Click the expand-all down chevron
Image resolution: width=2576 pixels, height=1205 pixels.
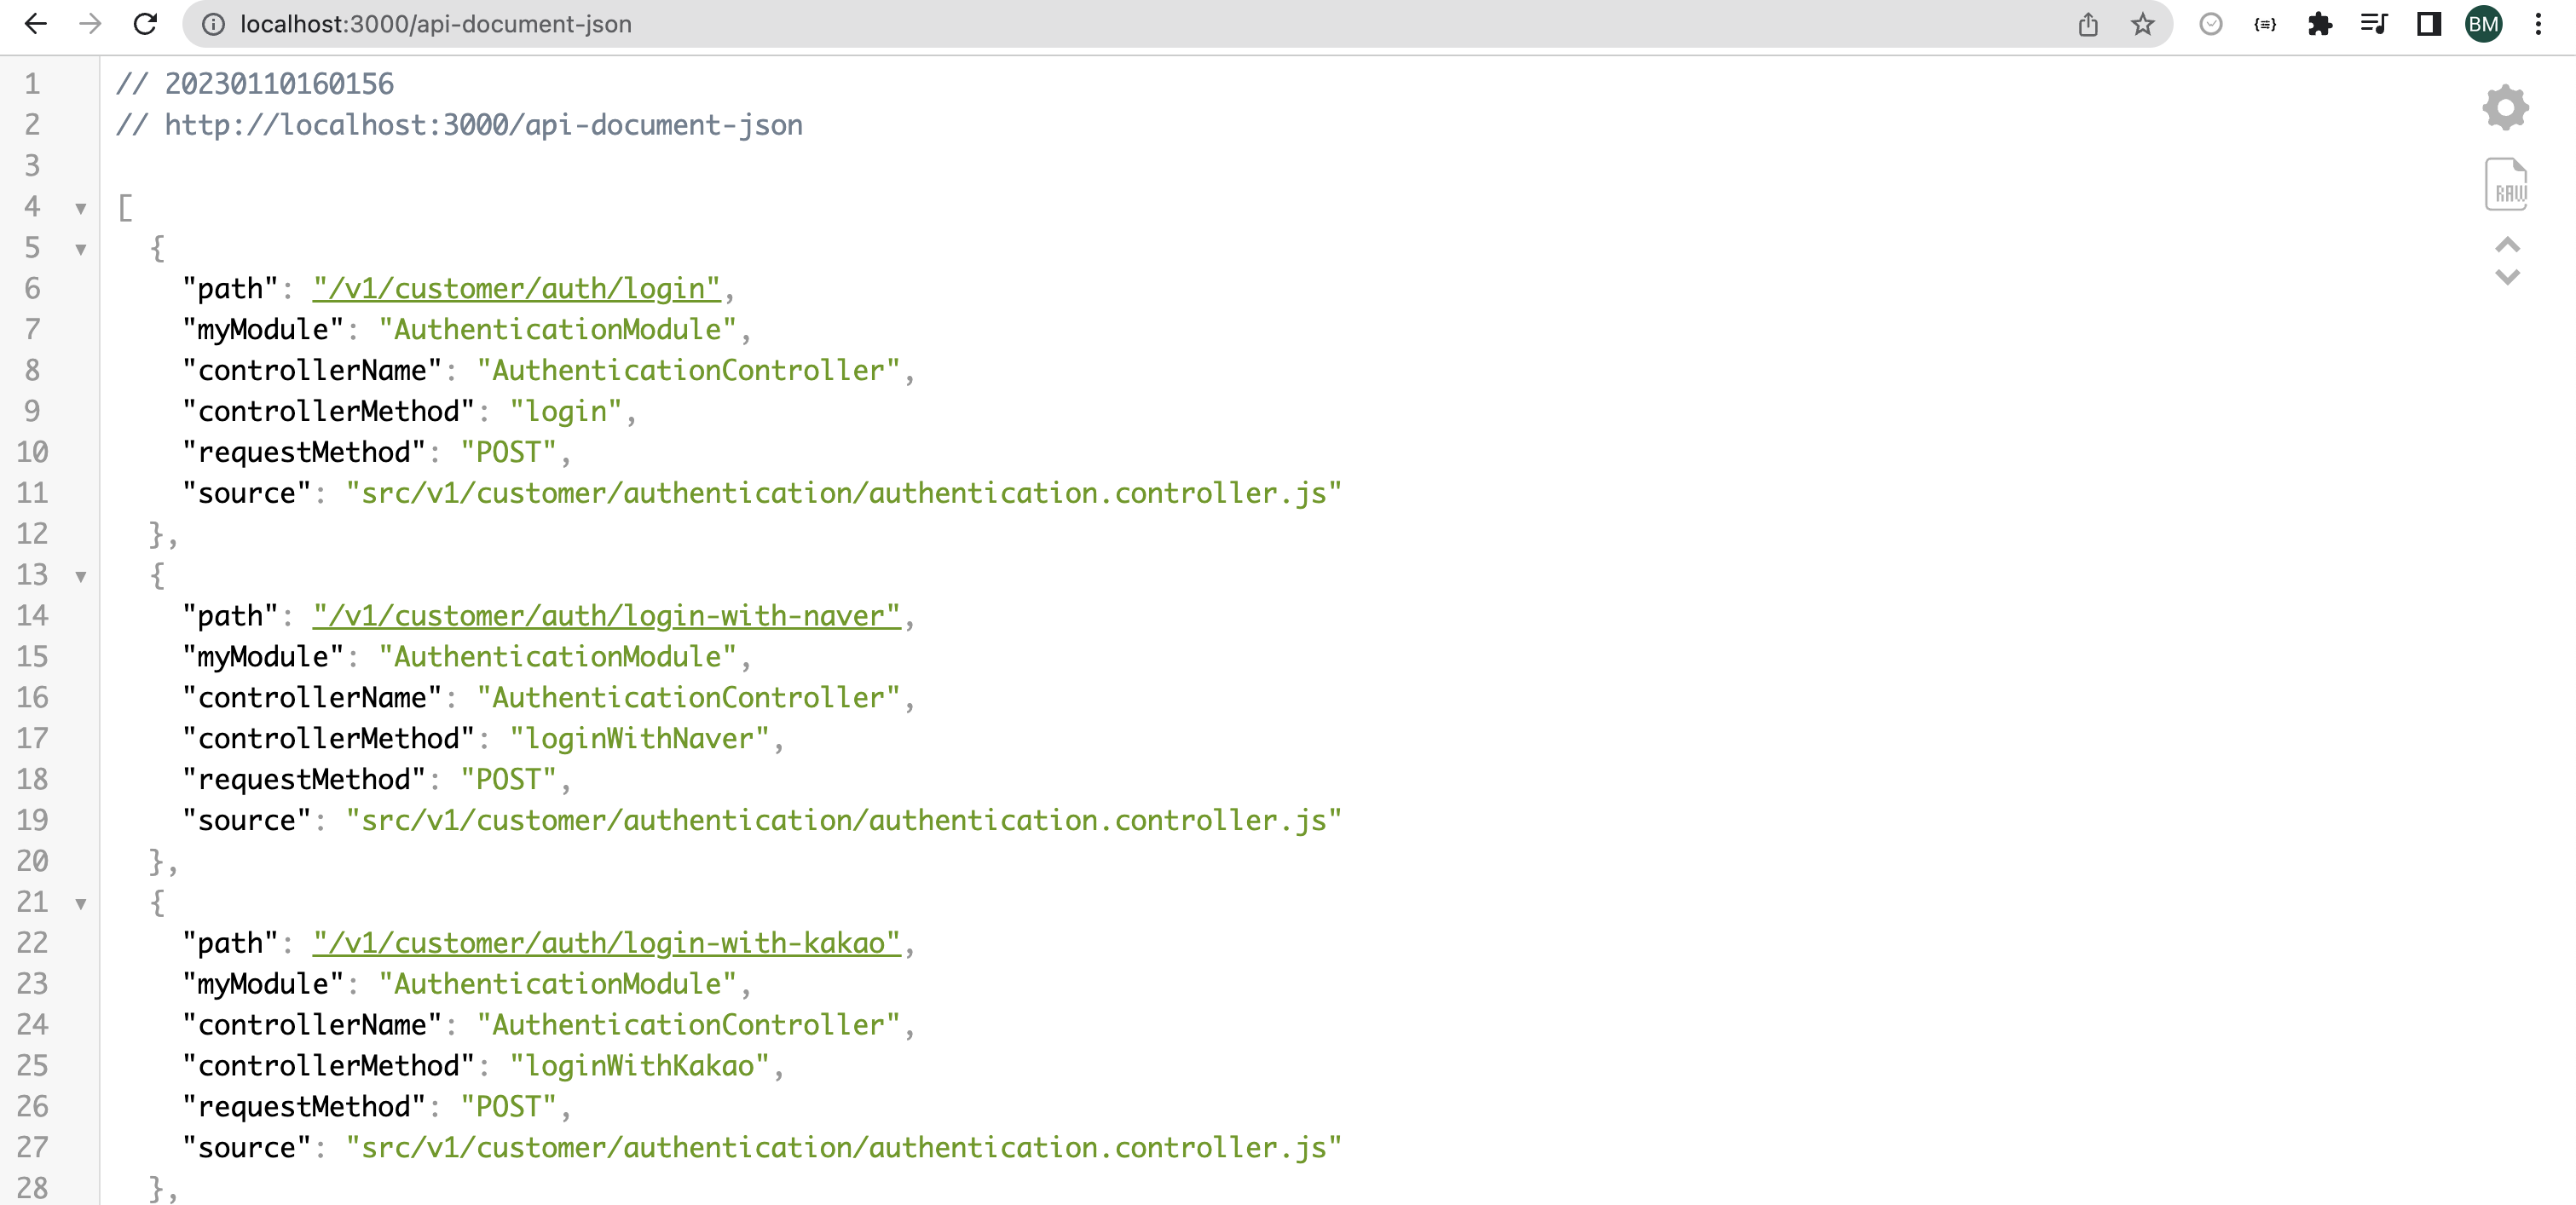[x=2507, y=277]
